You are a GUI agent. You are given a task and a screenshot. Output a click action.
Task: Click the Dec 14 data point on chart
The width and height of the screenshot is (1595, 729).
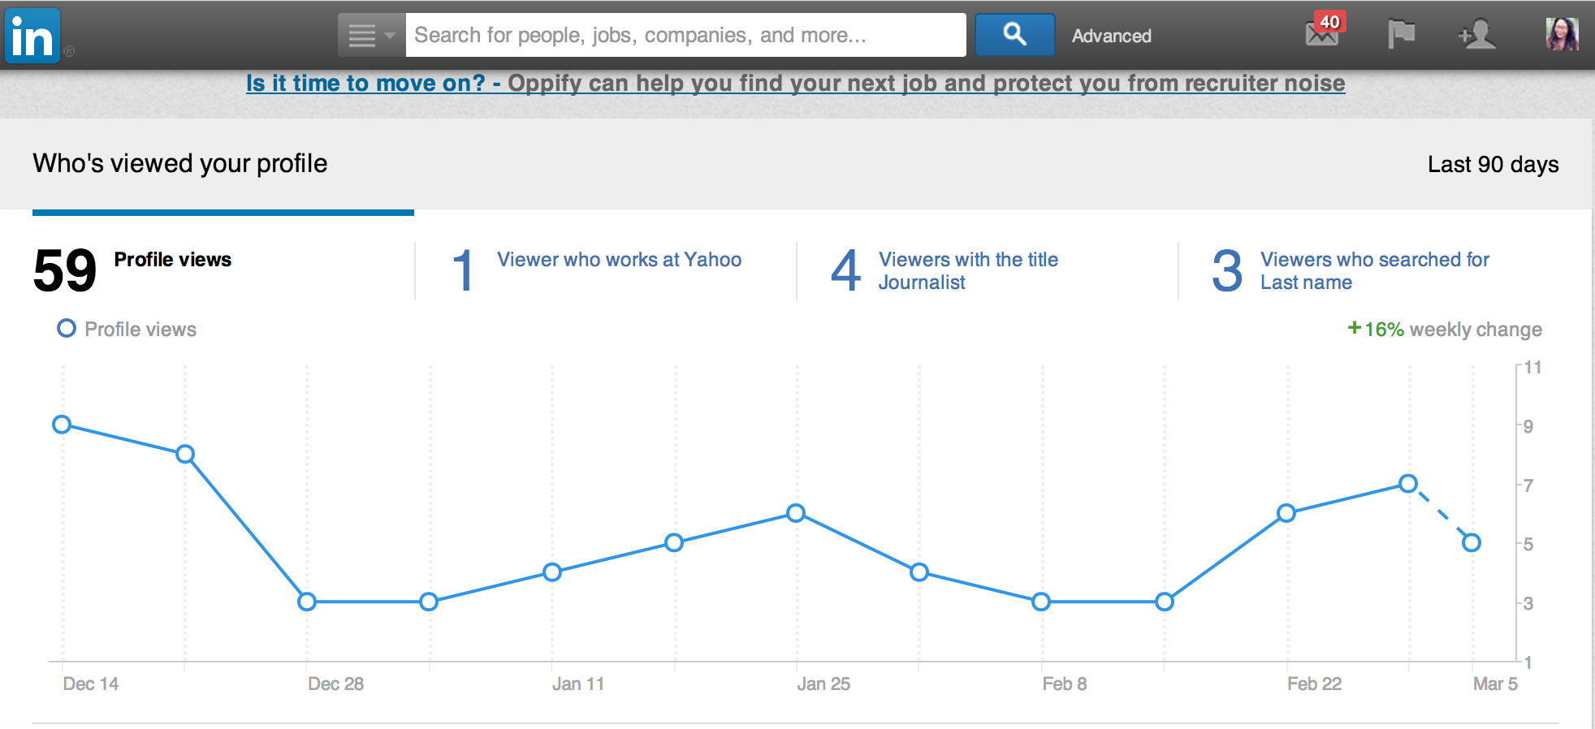pos(62,425)
